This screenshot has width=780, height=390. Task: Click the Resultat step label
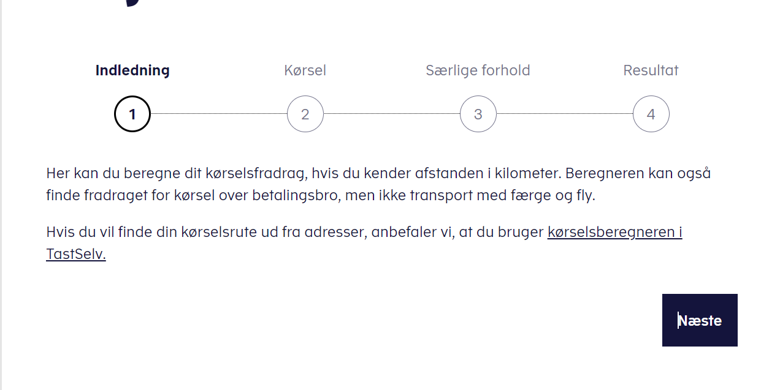coord(651,70)
